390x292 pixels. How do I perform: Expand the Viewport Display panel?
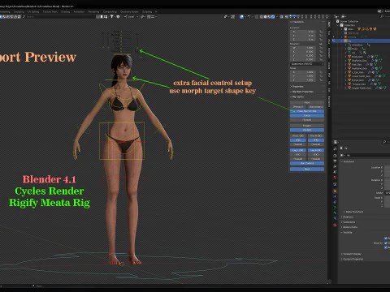pyautogui.click(x=351, y=254)
